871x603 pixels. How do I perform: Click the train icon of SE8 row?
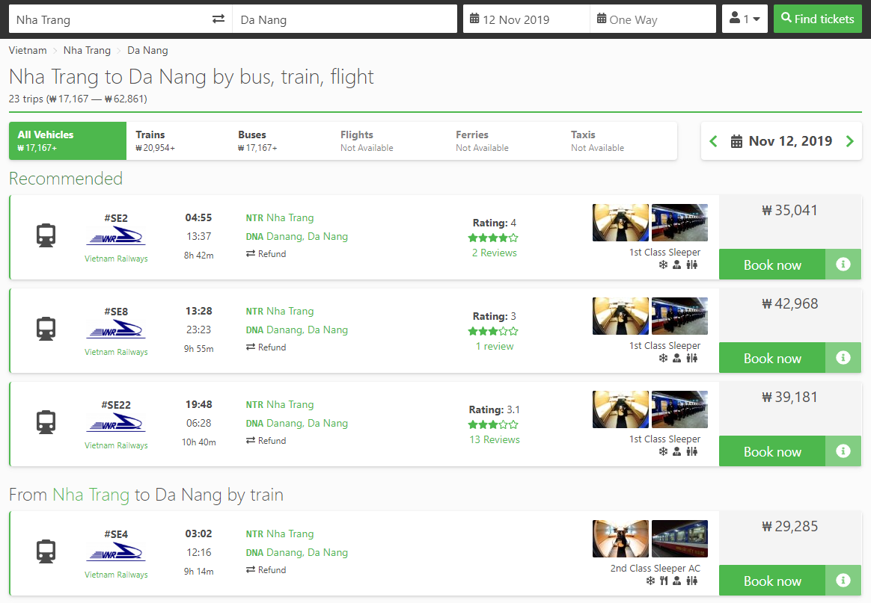point(46,329)
